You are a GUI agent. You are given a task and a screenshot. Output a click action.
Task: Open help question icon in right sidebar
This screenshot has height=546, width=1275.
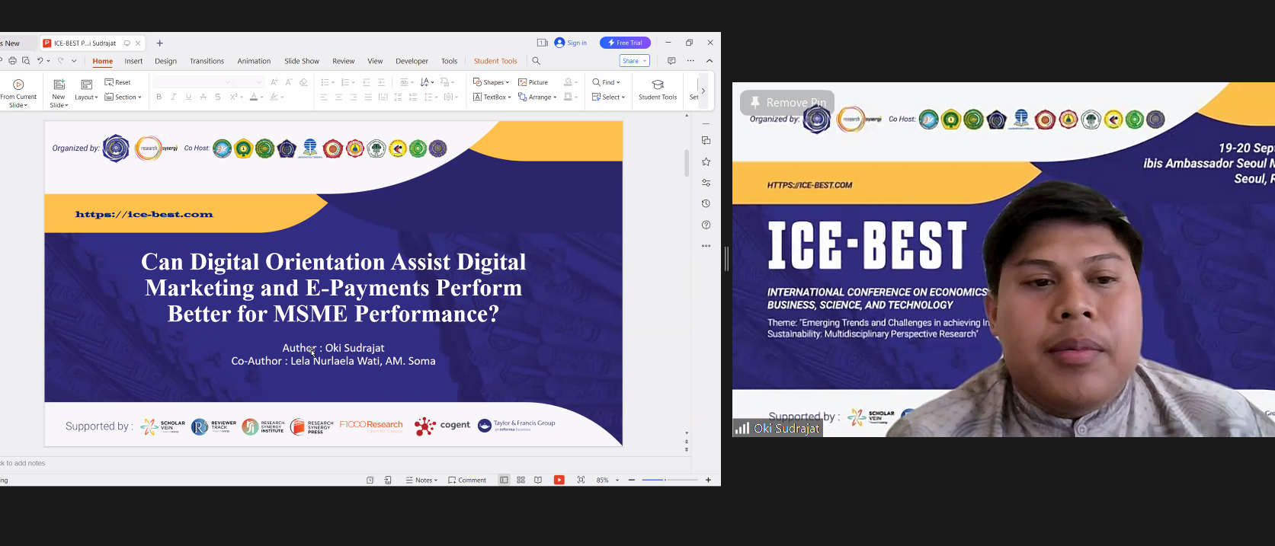(706, 225)
